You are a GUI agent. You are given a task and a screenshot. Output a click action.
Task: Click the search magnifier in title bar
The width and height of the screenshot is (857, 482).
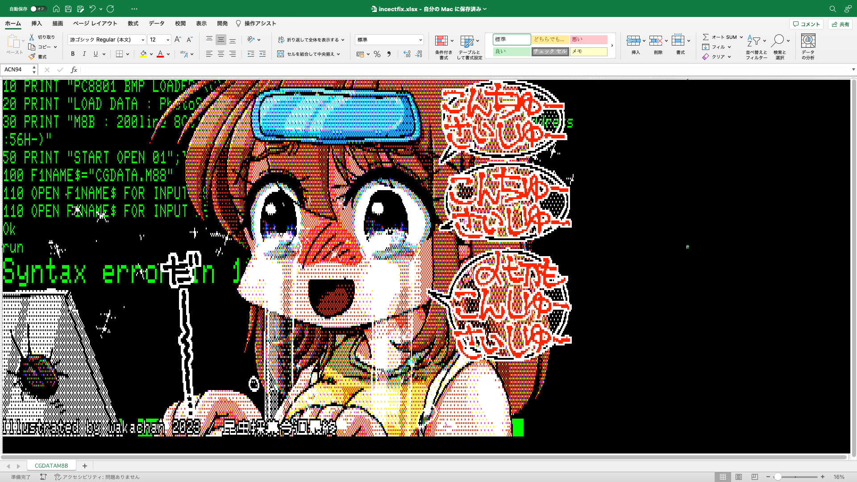tap(832, 8)
